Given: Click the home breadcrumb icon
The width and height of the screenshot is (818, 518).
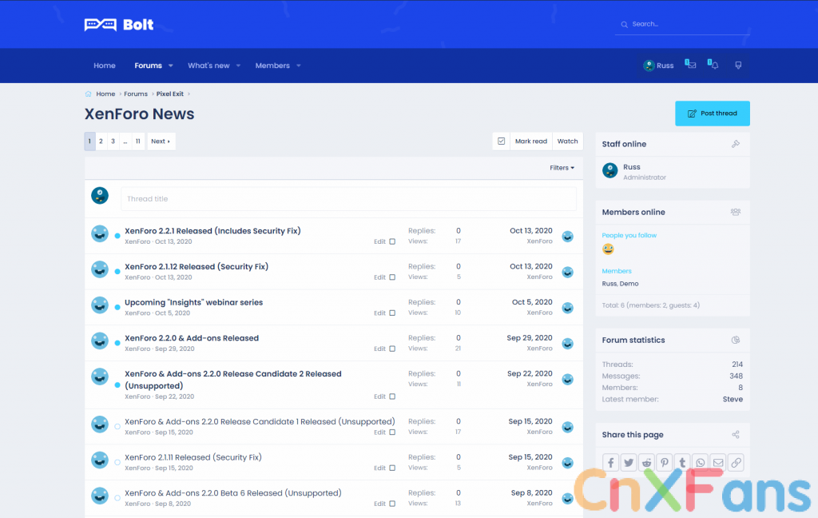Looking at the screenshot, I should (88, 94).
